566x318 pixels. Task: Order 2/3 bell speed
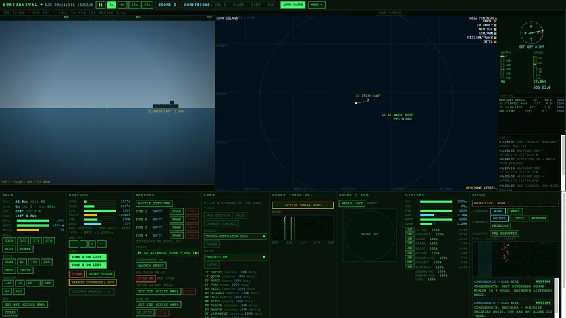pyautogui.click(x=36, y=240)
